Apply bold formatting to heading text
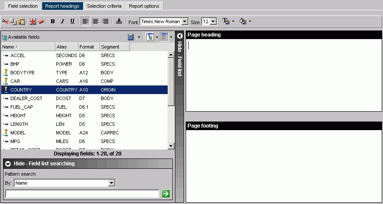The width and height of the screenshot is (383, 204). pyautogui.click(x=53, y=21)
